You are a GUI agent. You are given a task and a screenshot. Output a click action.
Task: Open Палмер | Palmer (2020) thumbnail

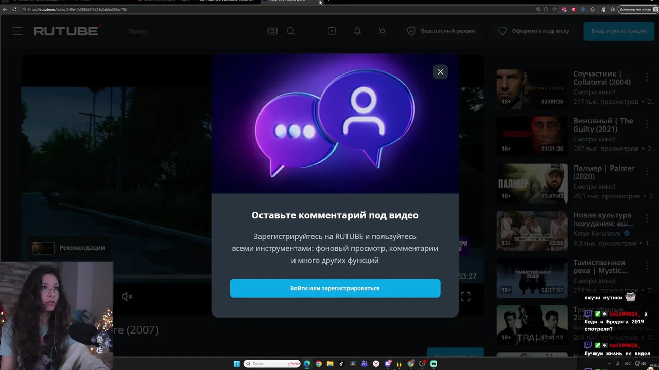tap(532, 183)
